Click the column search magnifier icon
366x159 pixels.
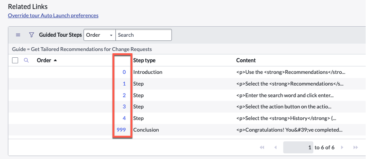pos(26,61)
